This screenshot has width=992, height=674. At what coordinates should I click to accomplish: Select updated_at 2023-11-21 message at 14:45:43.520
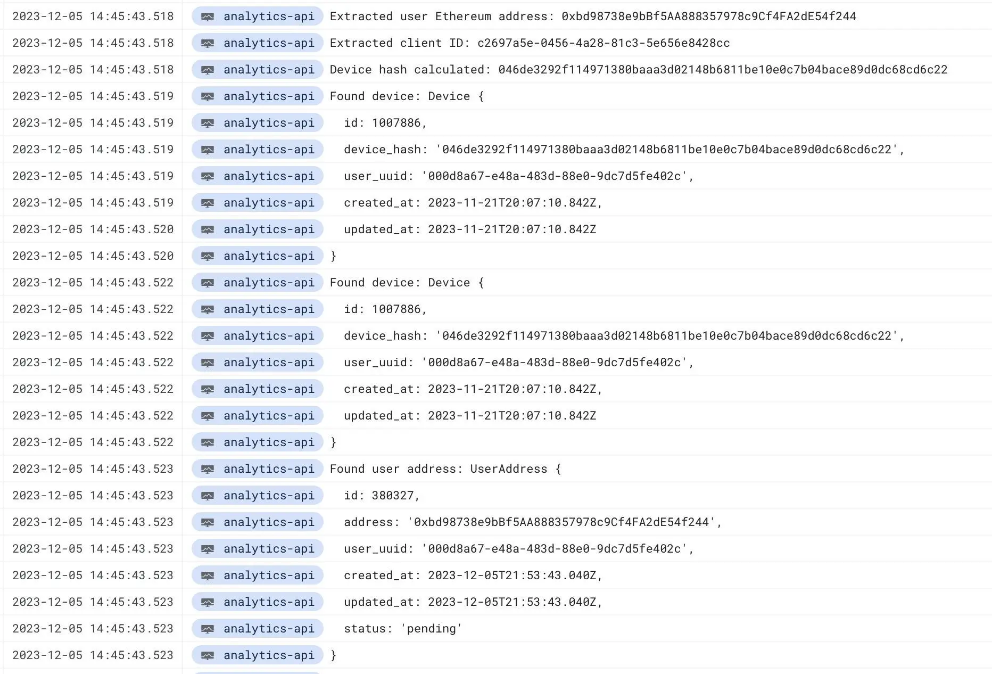(x=470, y=229)
